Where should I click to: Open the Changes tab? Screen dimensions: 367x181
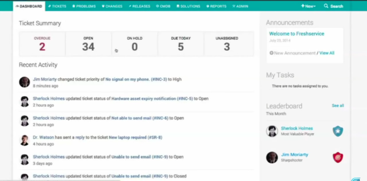(x=112, y=6)
